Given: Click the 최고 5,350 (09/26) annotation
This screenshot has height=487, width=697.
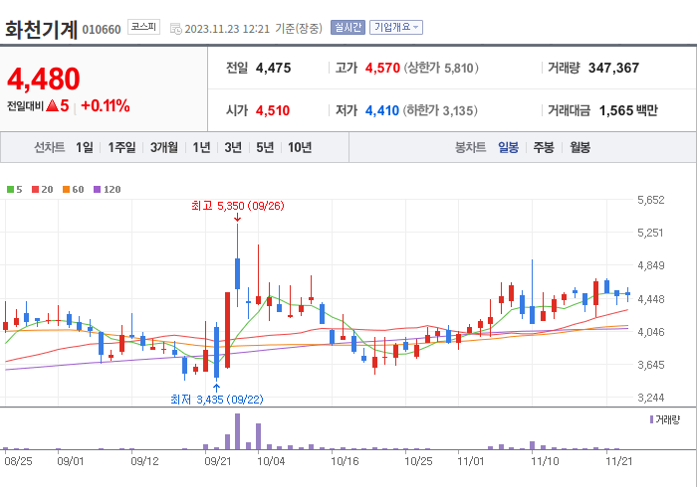Looking at the screenshot, I should [x=237, y=206].
